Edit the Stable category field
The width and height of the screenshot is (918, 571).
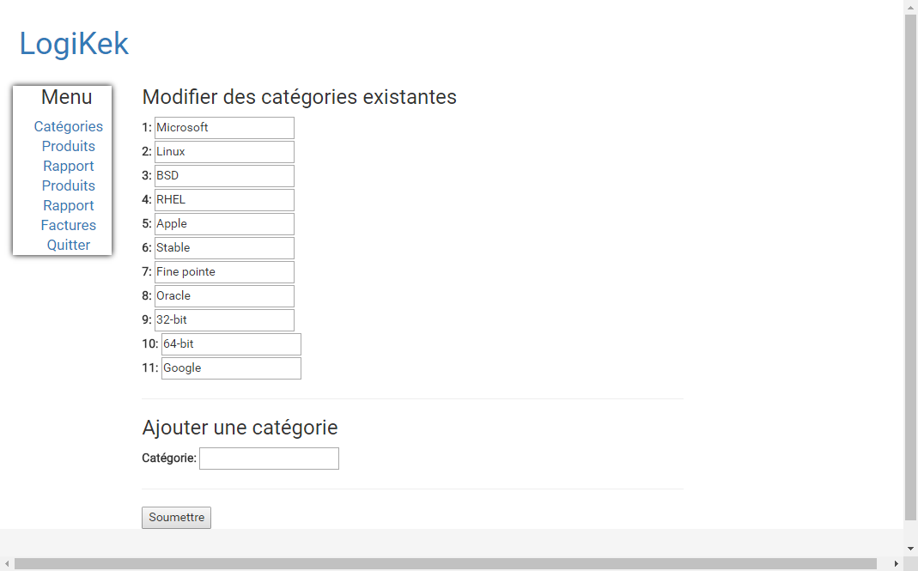[x=224, y=248]
